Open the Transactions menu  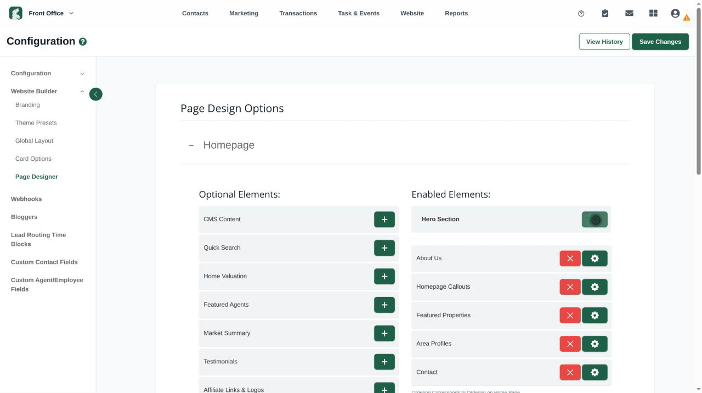[x=298, y=13]
